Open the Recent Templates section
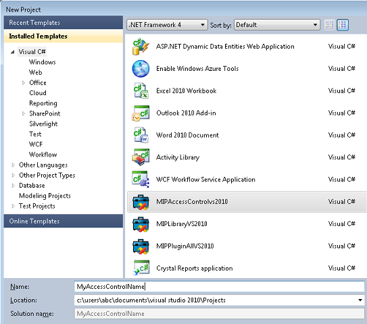367x324 pixels. (x=64, y=23)
